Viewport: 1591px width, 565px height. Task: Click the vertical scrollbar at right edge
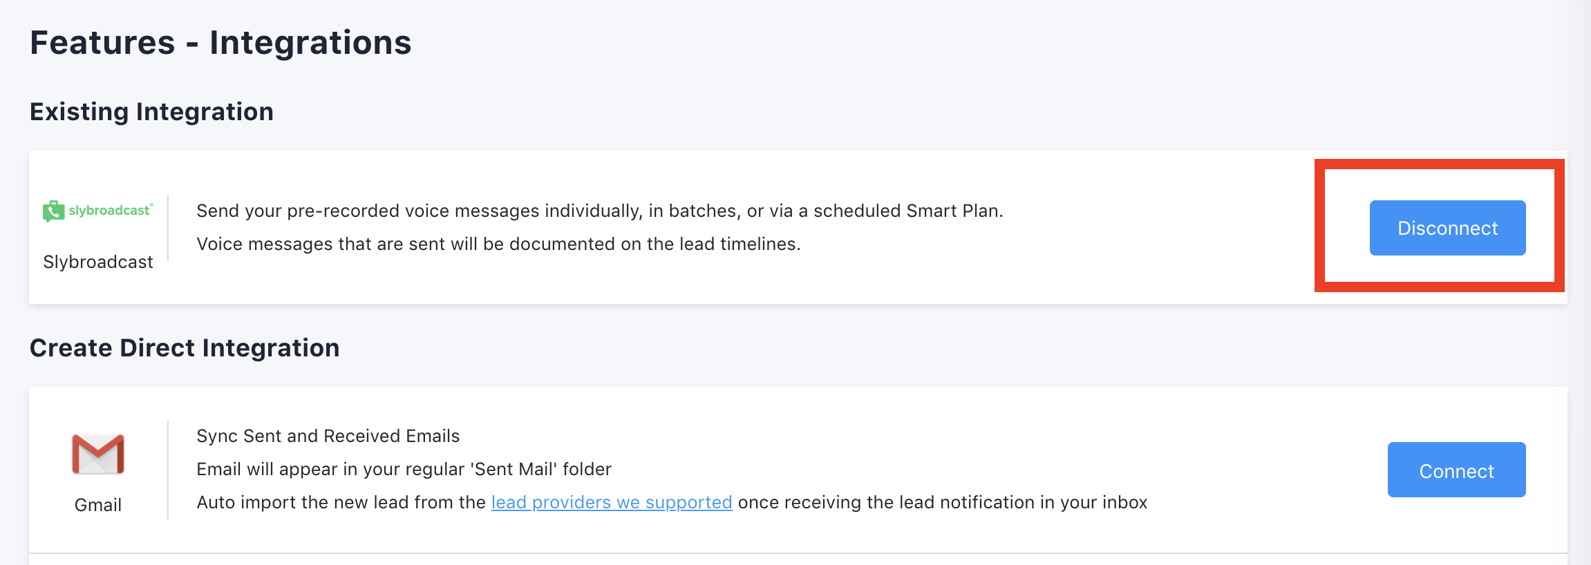tap(1583, 276)
